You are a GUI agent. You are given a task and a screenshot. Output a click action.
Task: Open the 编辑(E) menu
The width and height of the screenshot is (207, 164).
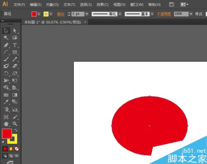point(36,5)
